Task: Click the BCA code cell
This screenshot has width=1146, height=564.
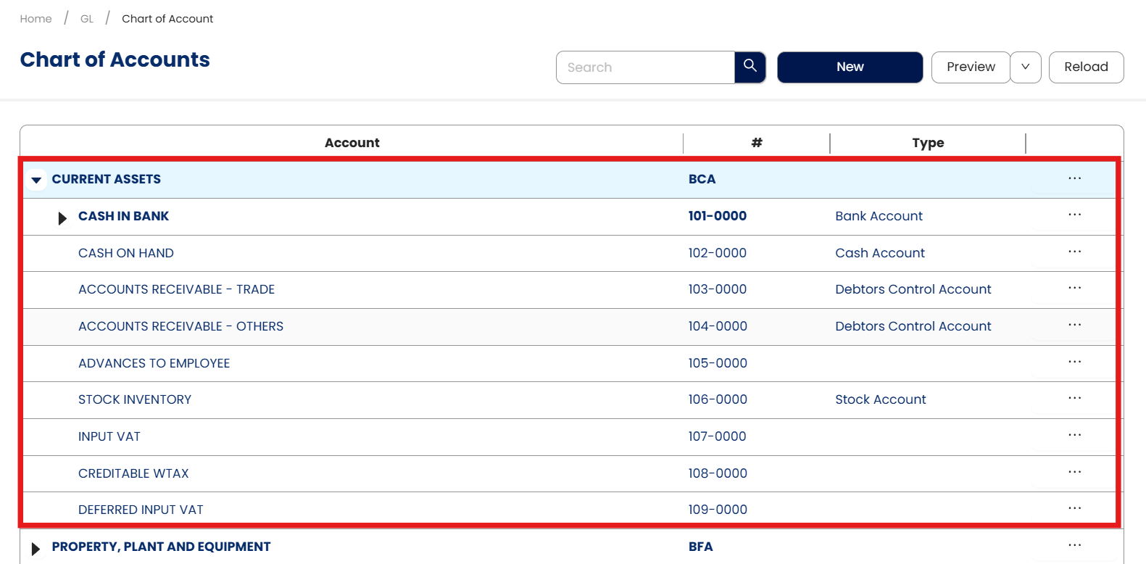Action: pyautogui.click(x=702, y=179)
